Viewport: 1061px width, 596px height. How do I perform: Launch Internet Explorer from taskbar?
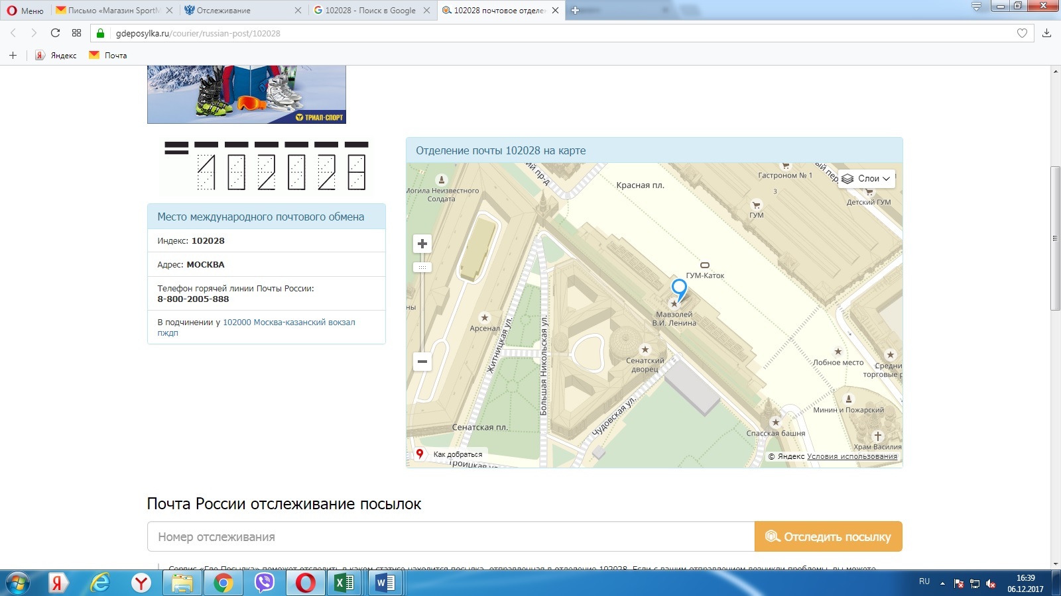coord(100,583)
